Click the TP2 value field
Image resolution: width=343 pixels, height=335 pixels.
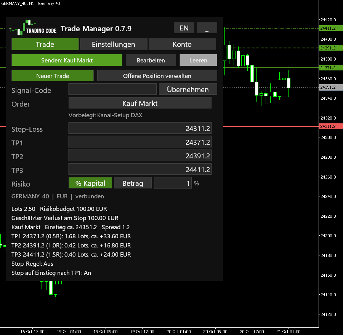click(x=140, y=156)
